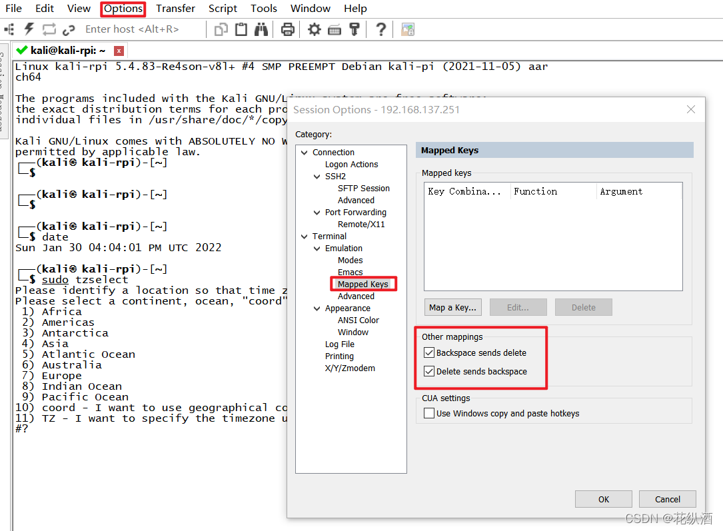Open the Options menu
Screen dimensions: 723x531
[x=123, y=8]
